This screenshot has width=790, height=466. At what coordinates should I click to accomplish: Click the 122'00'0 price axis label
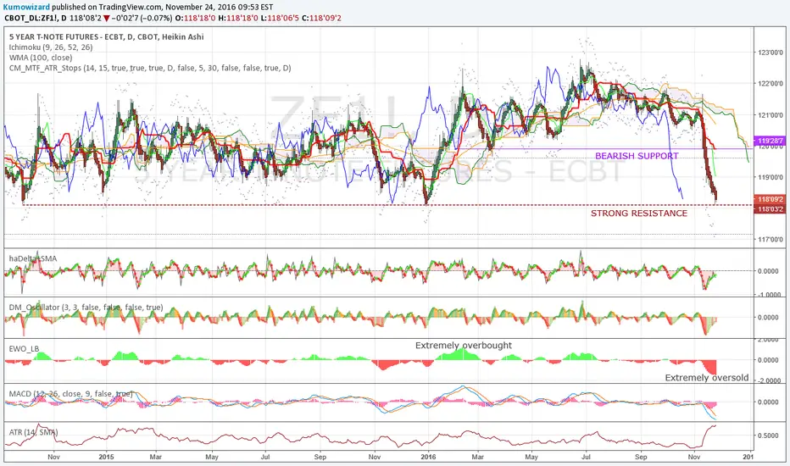pyautogui.click(x=770, y=84)
